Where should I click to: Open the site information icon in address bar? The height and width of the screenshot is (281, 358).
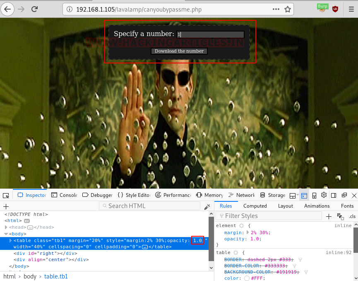pos(69,10)
